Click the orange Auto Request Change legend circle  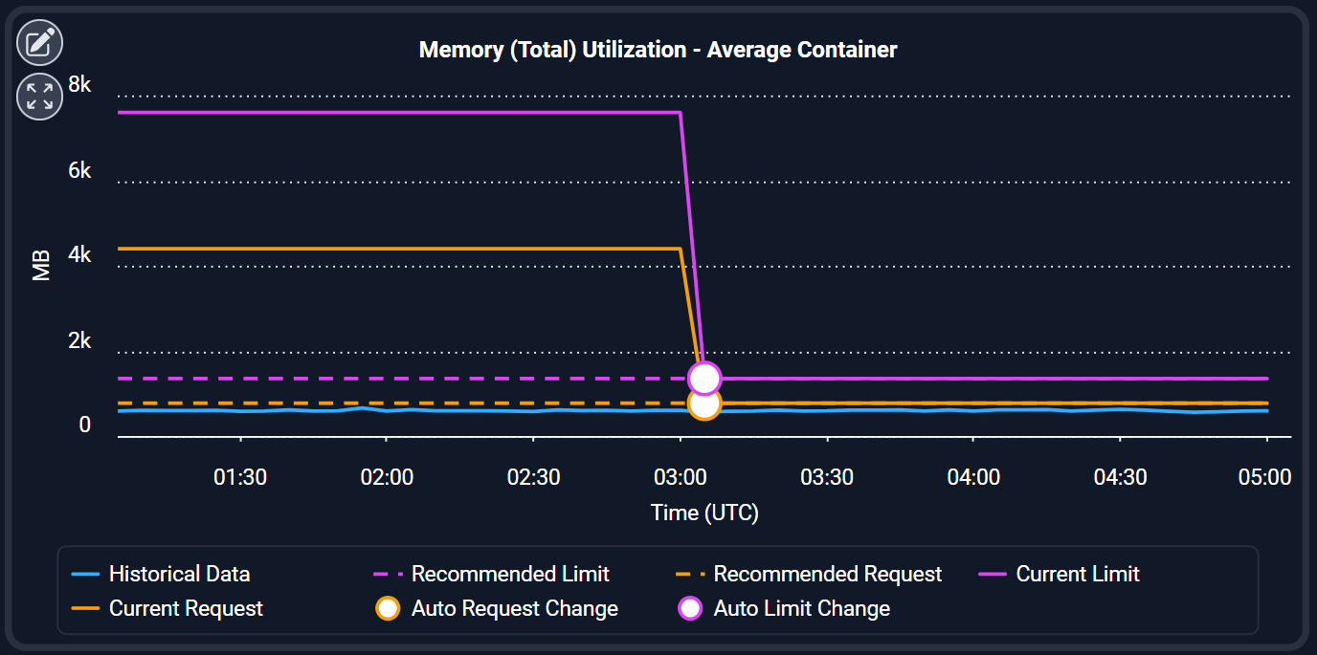[388, 608]
